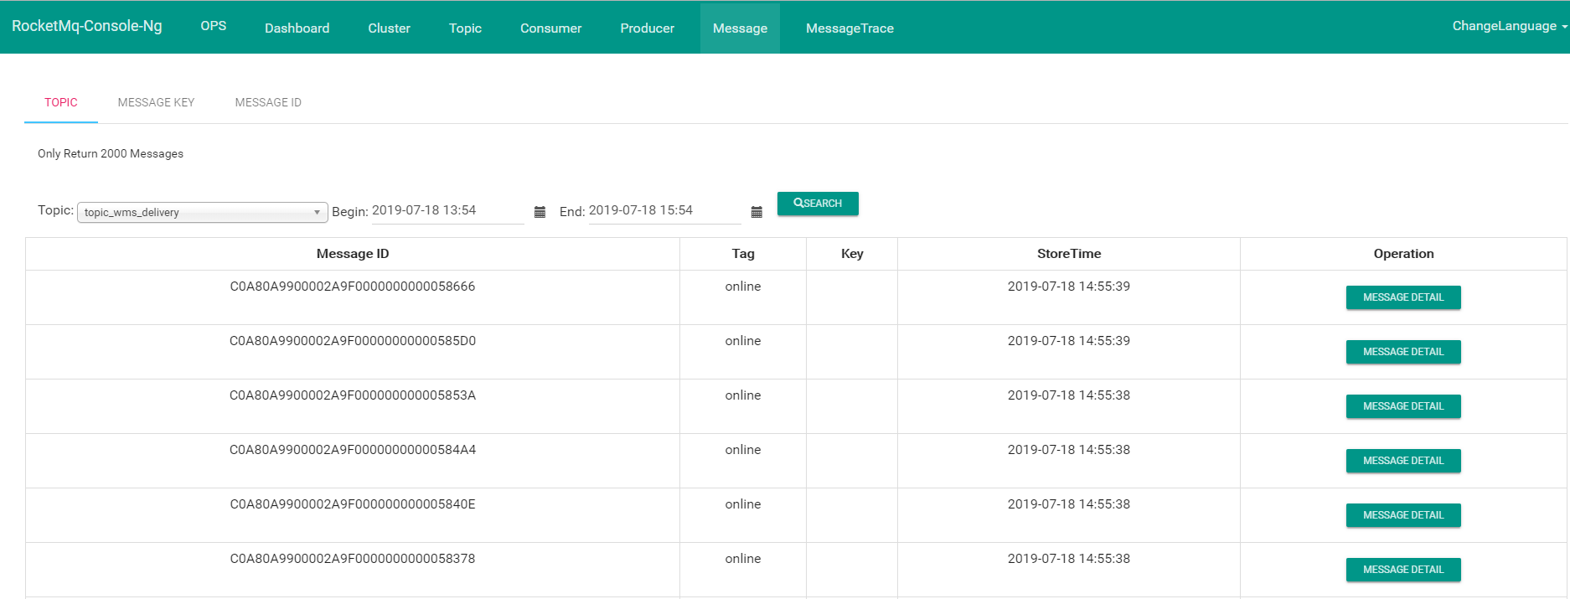Click the 'Only Return 2000 Messages' notice
Screen dimensions: 1570x599
point(111,153)
